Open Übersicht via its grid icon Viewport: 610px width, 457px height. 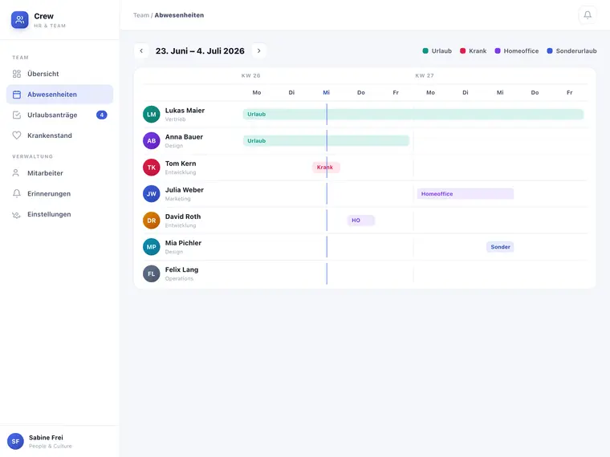(x=17, y=74)
